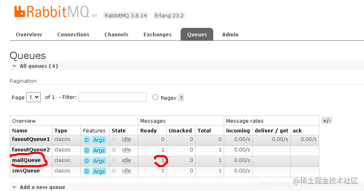Open the smsQueue queue link
The width and height of the screenshot is (364, 191).
[x=26, y=171]
